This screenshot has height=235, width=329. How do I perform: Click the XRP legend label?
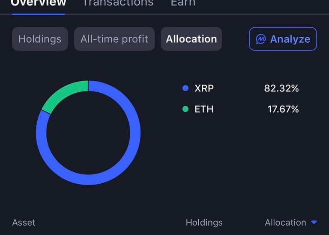[x=204, y=88]
